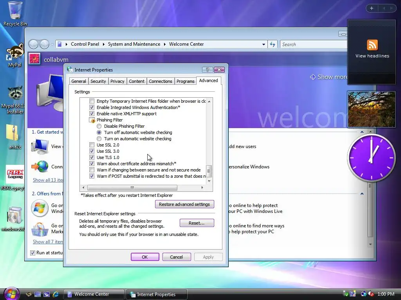The height and width of the screenshot is (300, 401).
Task: Select Disable Phishing Filter radio button
Action: pyautogui.click(x=99, y=126)
